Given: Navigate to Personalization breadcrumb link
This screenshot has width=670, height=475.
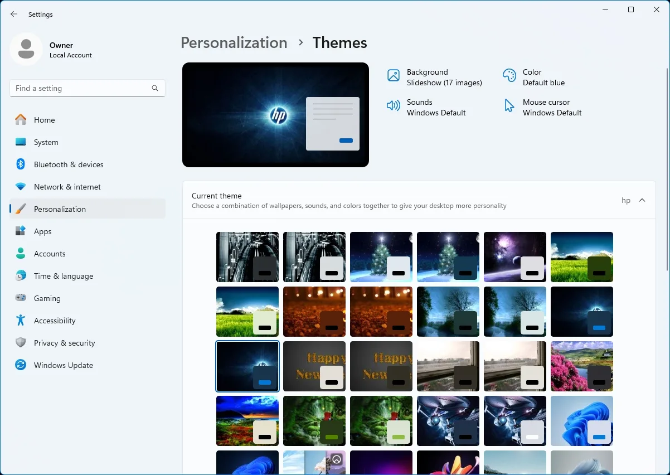Looking at the screenshot, I should point(234,43).
